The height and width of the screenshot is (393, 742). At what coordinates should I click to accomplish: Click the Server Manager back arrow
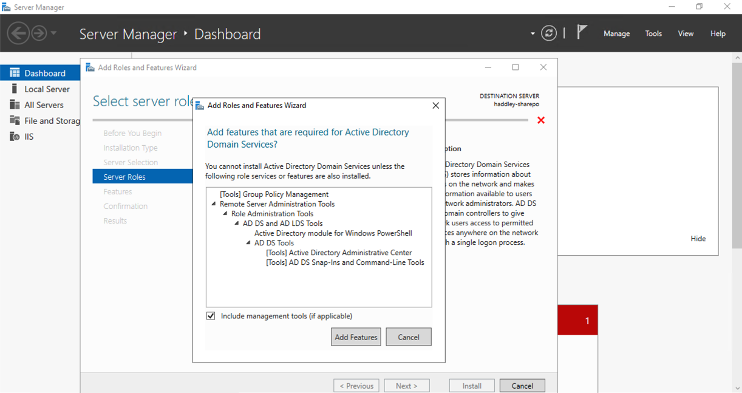(x=19, y=33)
